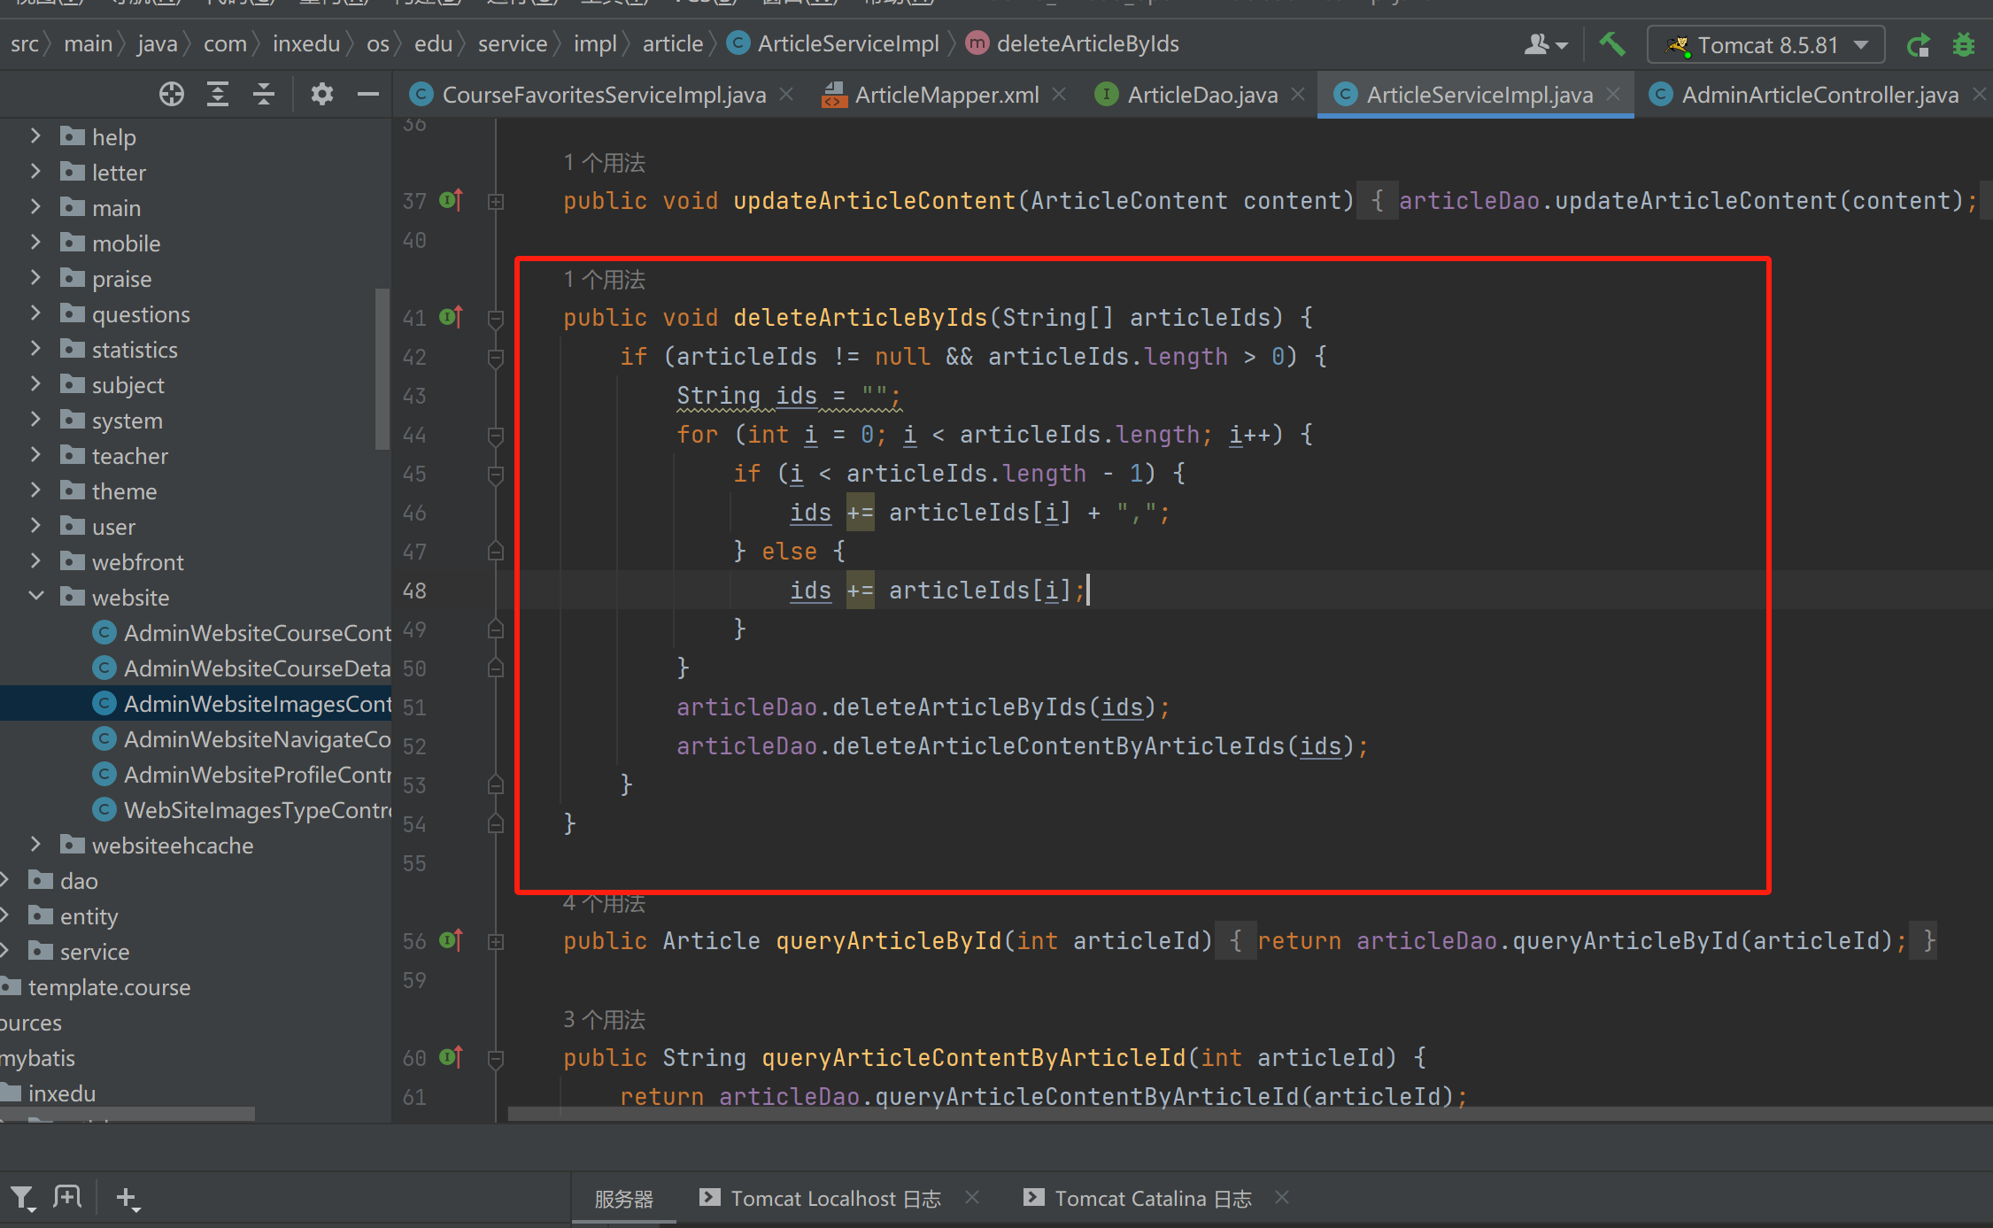
Task: Click the Build project hammer icon
Action: click(1612, 44)
